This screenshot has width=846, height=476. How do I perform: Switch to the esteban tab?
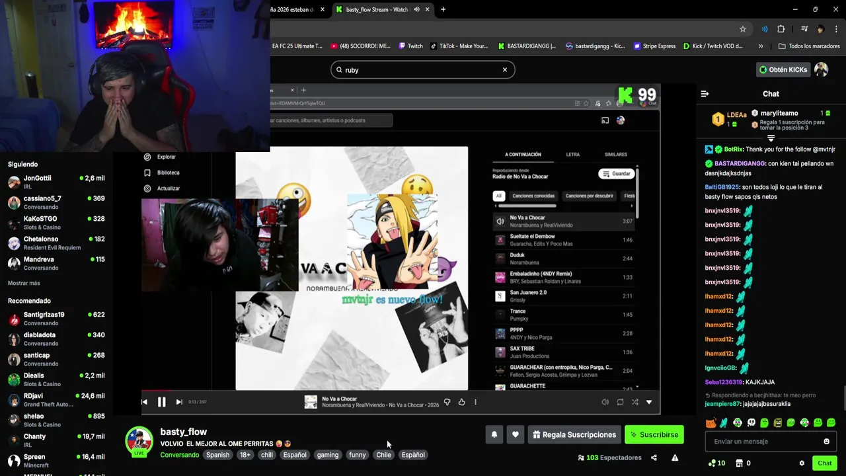(293, 9)
